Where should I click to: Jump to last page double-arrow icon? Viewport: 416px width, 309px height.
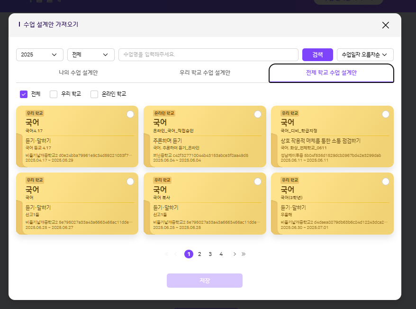[x=244, y=254]
